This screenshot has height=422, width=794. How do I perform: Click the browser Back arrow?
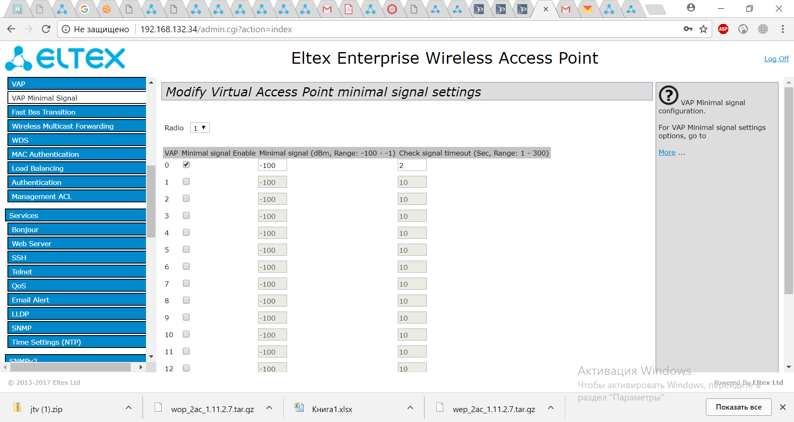[11, 29]
